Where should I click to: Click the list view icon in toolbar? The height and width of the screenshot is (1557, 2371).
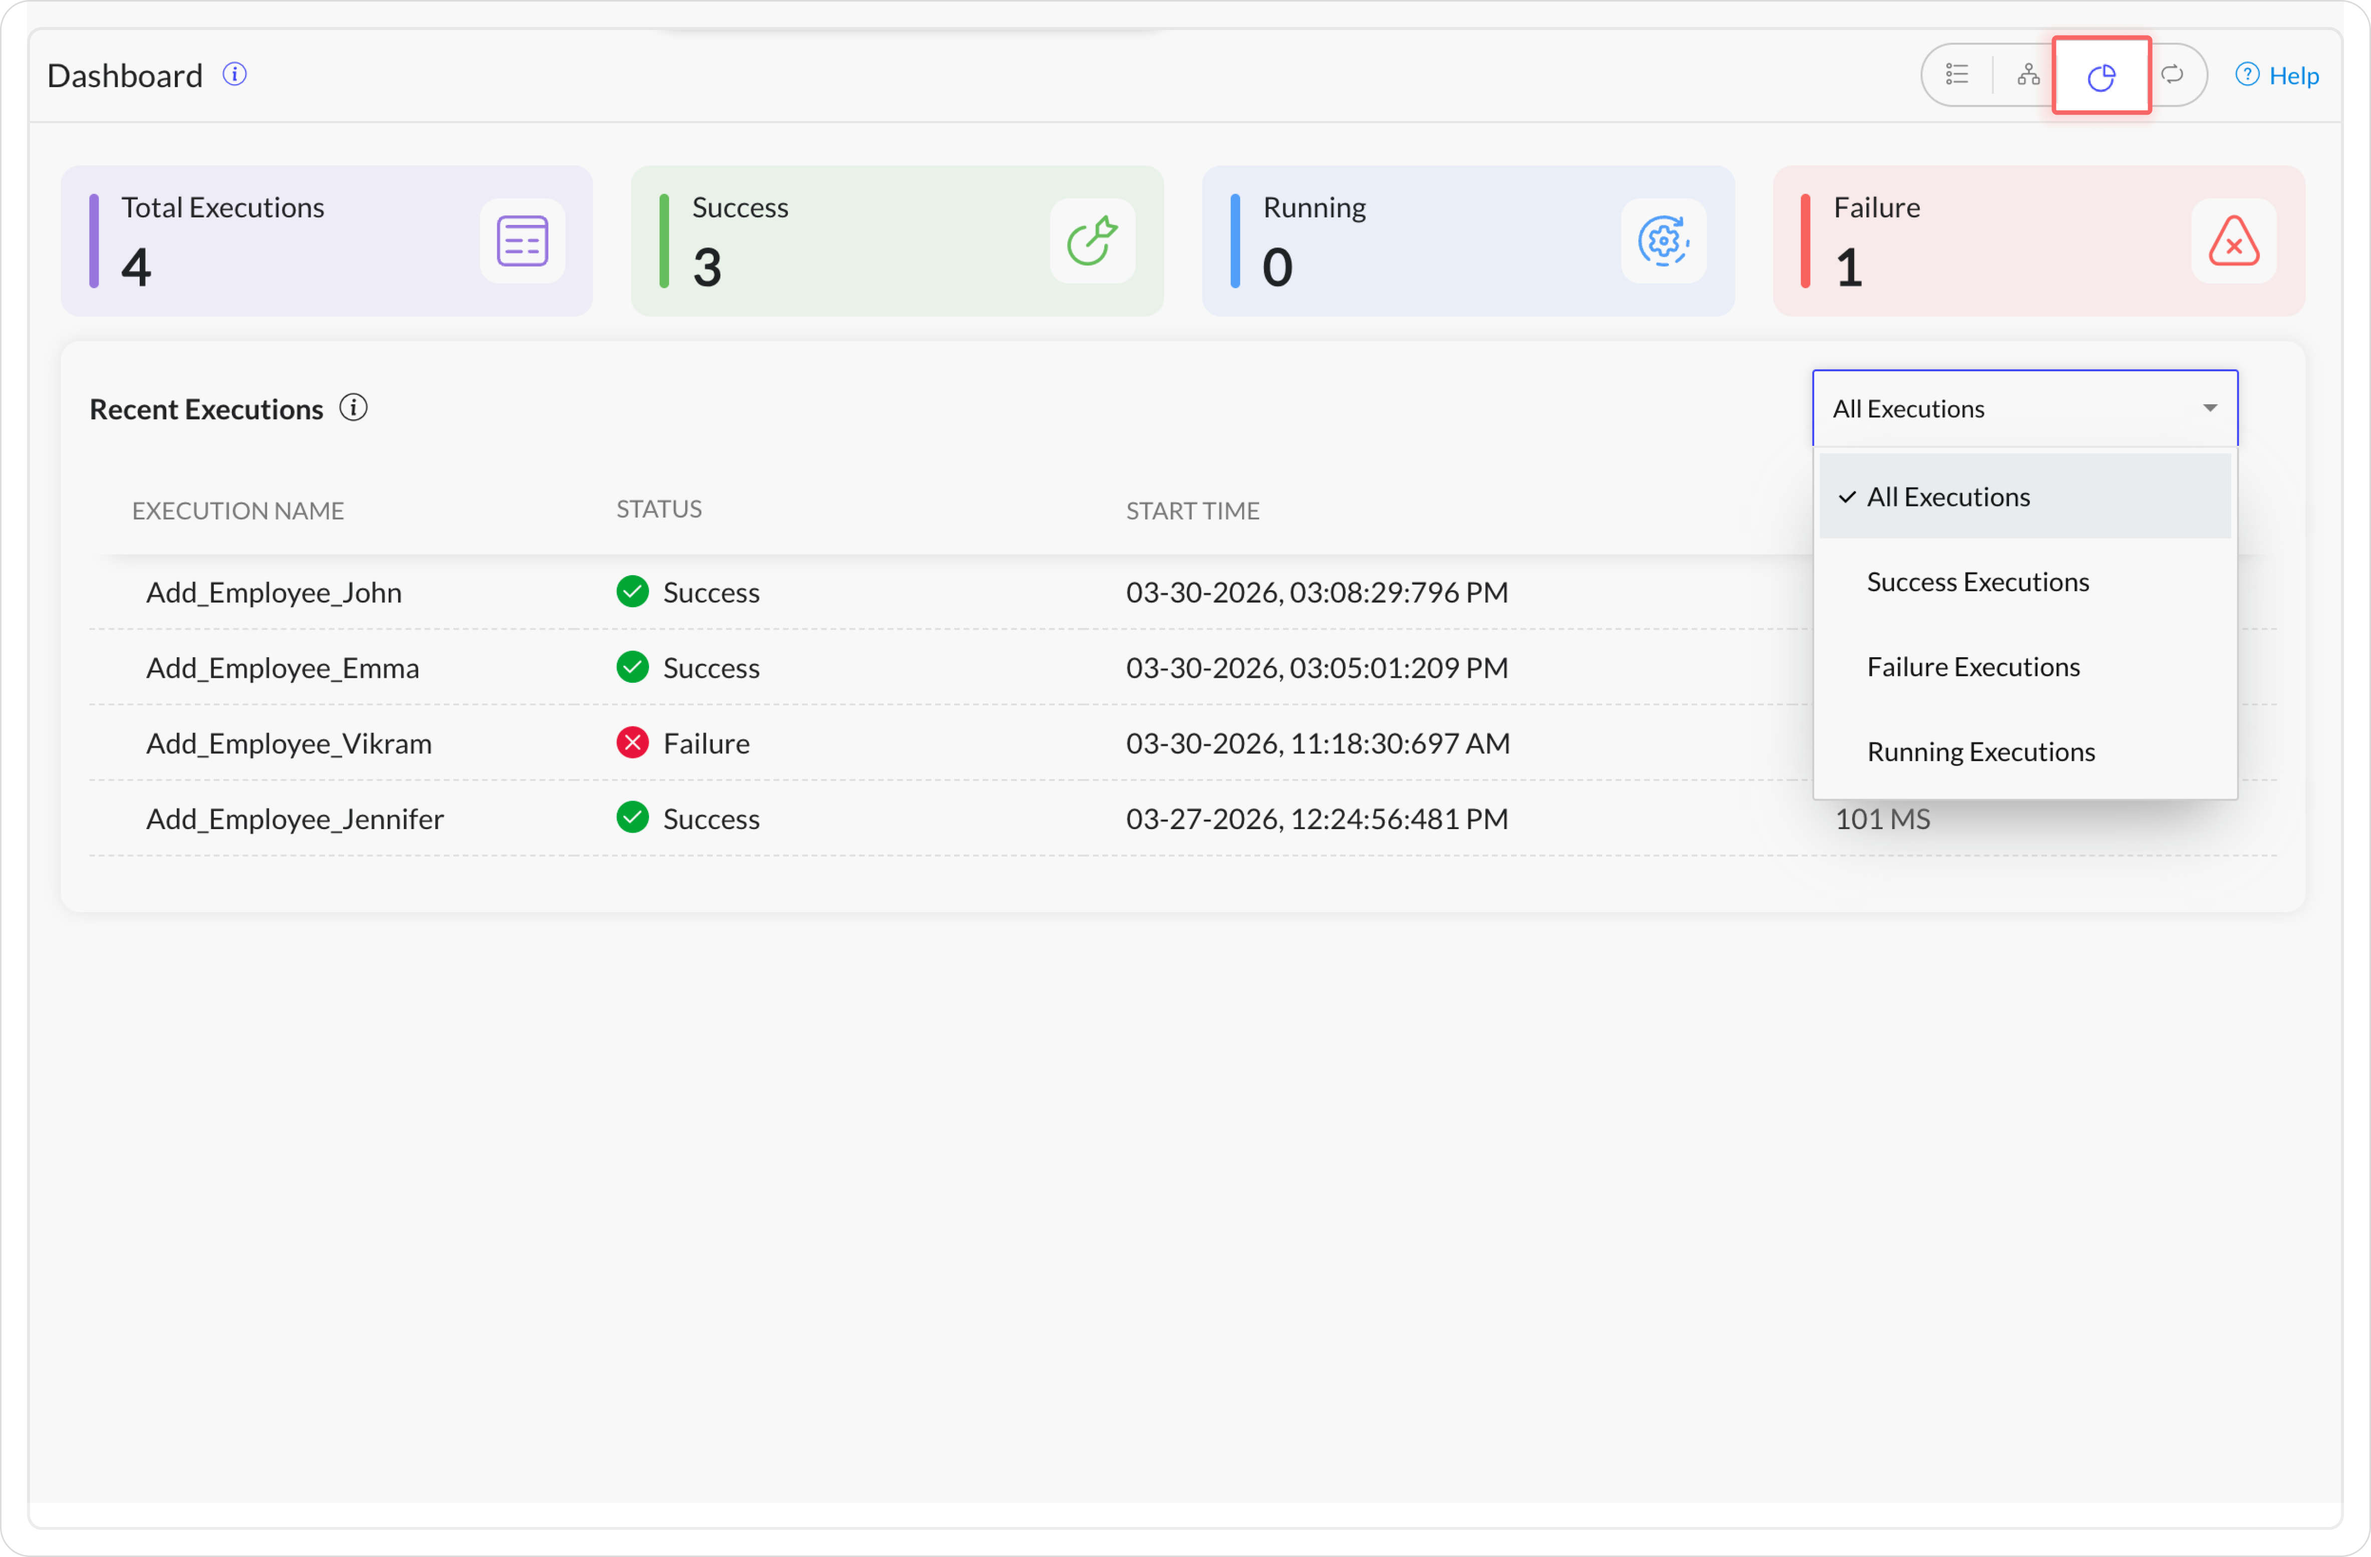tap(1957, 75)
